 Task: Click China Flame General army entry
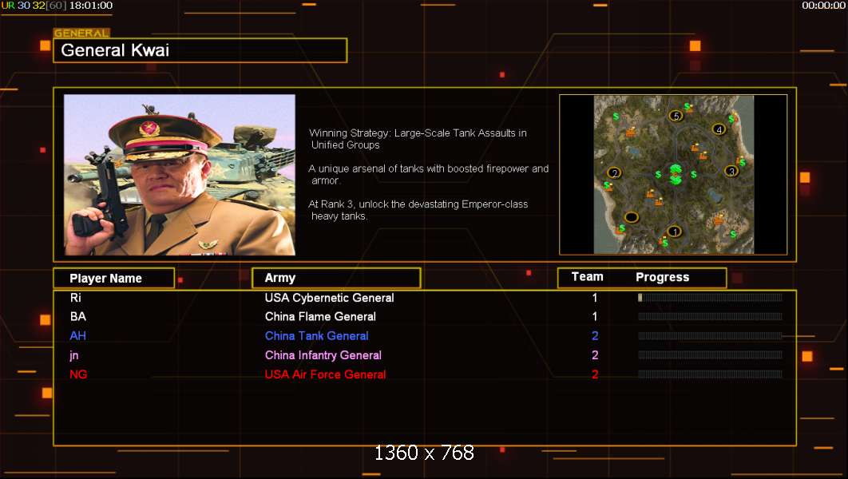point(320,317)
